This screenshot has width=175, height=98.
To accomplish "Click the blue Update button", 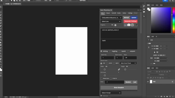I will (x=134, y=17).
